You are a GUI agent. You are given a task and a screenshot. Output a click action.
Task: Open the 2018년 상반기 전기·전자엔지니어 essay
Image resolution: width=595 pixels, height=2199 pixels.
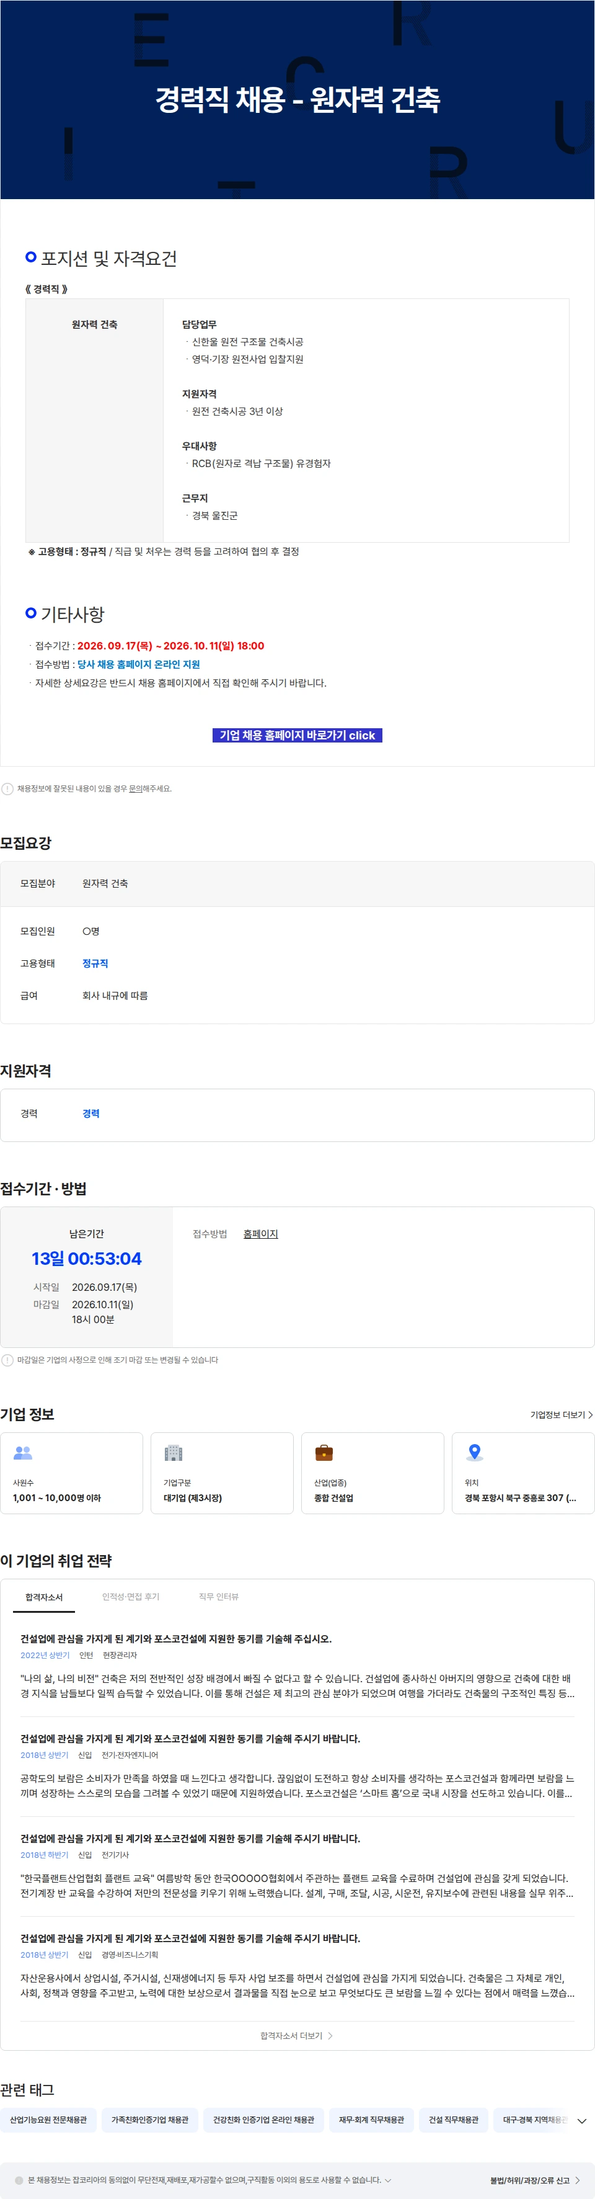pos(297,1765)
